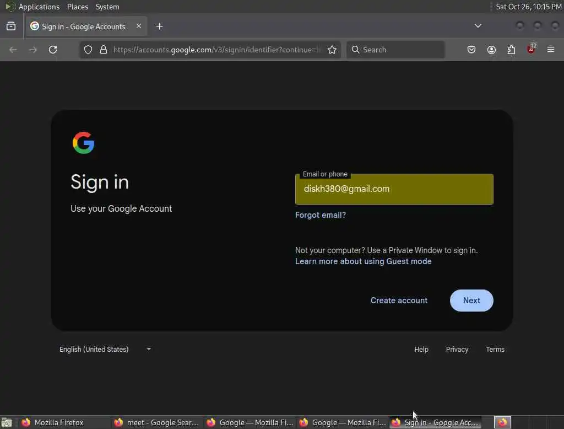
Task: Focus the browser Search box
Action: pyautogui.click(x=395, y=50)
